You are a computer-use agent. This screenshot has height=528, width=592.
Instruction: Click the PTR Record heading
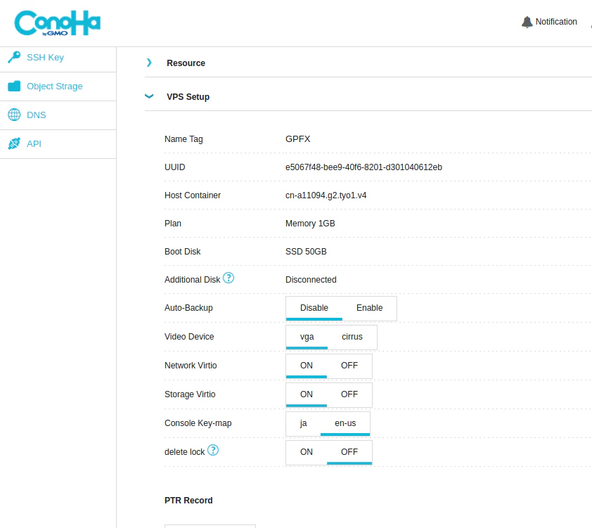pyautogui.click(x=188, y=501)
